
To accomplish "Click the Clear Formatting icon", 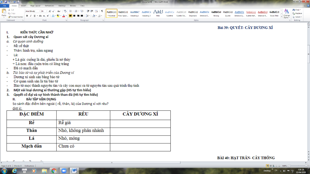I will [x=65, y=11].
